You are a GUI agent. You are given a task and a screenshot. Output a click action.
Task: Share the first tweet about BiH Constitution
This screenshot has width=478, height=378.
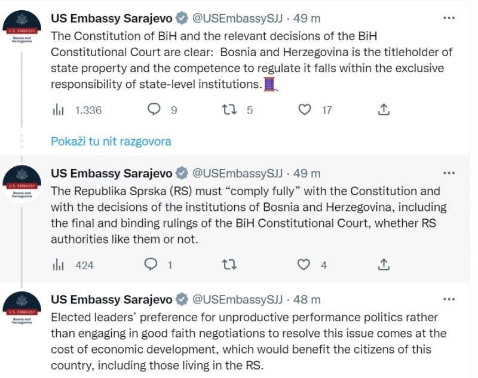pyautogui.click(x=384, y=109)
